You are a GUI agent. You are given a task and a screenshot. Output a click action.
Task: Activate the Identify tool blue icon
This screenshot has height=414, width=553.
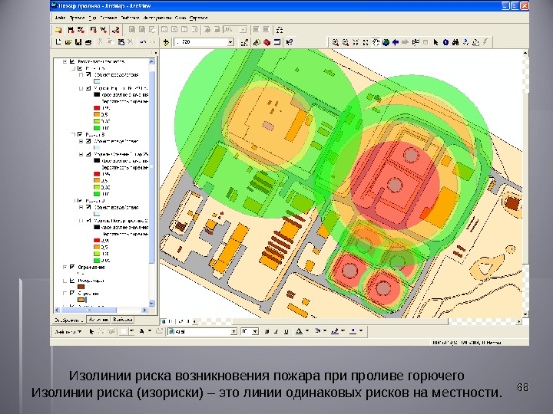(445, 42)
